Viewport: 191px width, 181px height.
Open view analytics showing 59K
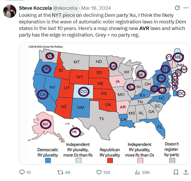tap(137, 172)
